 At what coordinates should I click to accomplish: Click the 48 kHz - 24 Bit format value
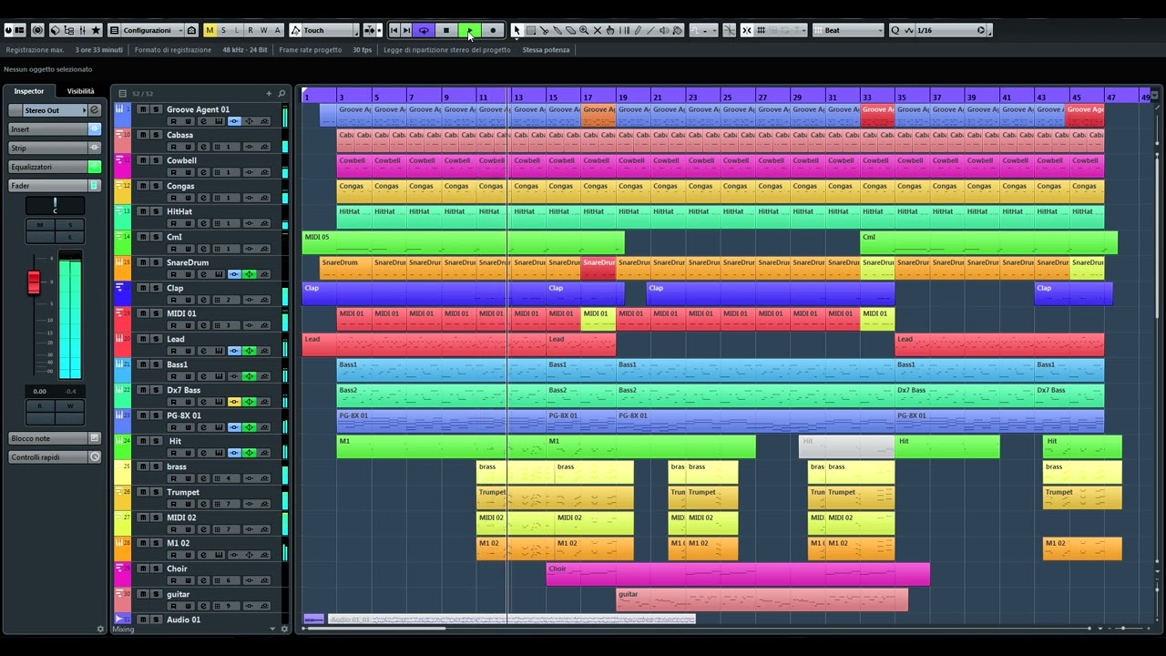245,50
